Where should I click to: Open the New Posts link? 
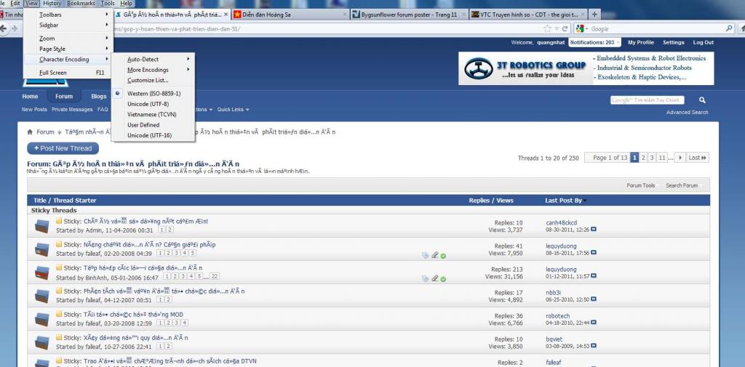[34, 109]
